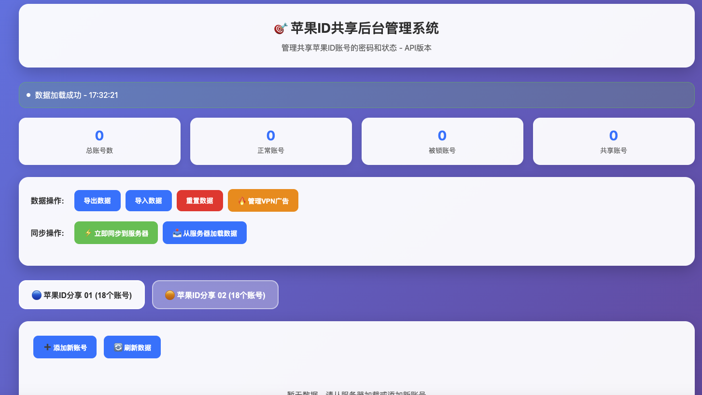Switch to the 苹果ID分享 02 tab
Image resolution: width=702 pixels, height=395 pixels.
(215, 295)
